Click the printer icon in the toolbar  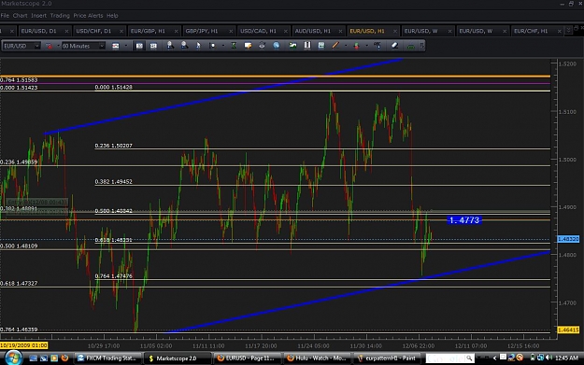coord(262,46)
